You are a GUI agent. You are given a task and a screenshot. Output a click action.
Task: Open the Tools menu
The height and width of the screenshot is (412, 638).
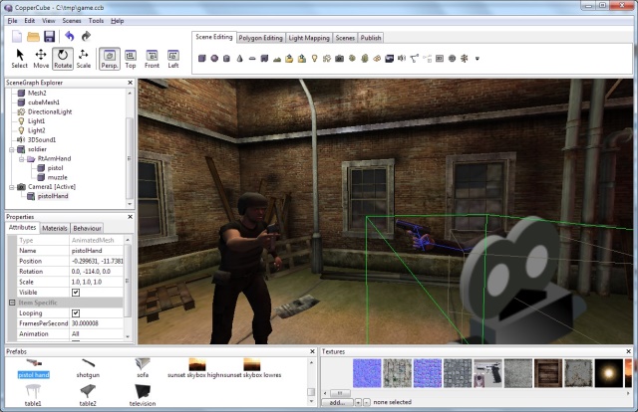click(96, 21)
